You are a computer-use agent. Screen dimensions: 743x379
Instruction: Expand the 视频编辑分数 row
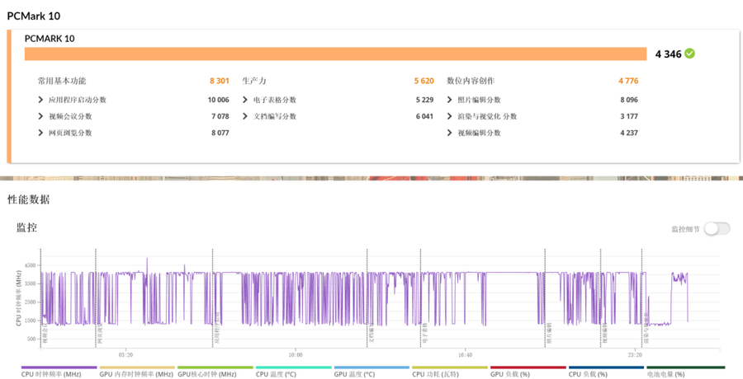click(x=451, y=133)
